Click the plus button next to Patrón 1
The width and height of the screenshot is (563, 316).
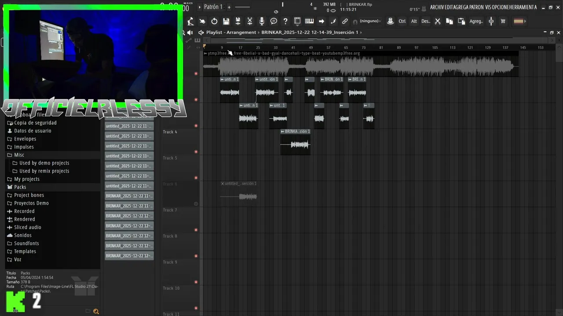click(229, 7)
